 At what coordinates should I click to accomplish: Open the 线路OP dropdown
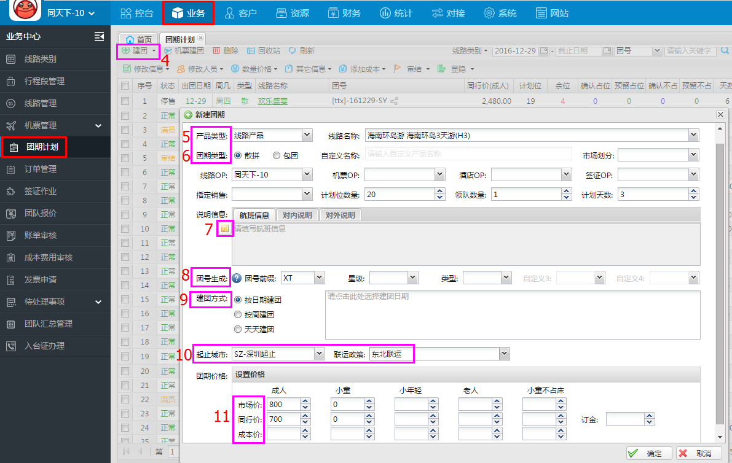click(x=307, y=175)
